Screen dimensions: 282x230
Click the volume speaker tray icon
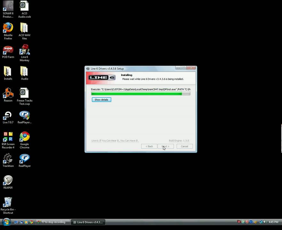pos(265,222)
